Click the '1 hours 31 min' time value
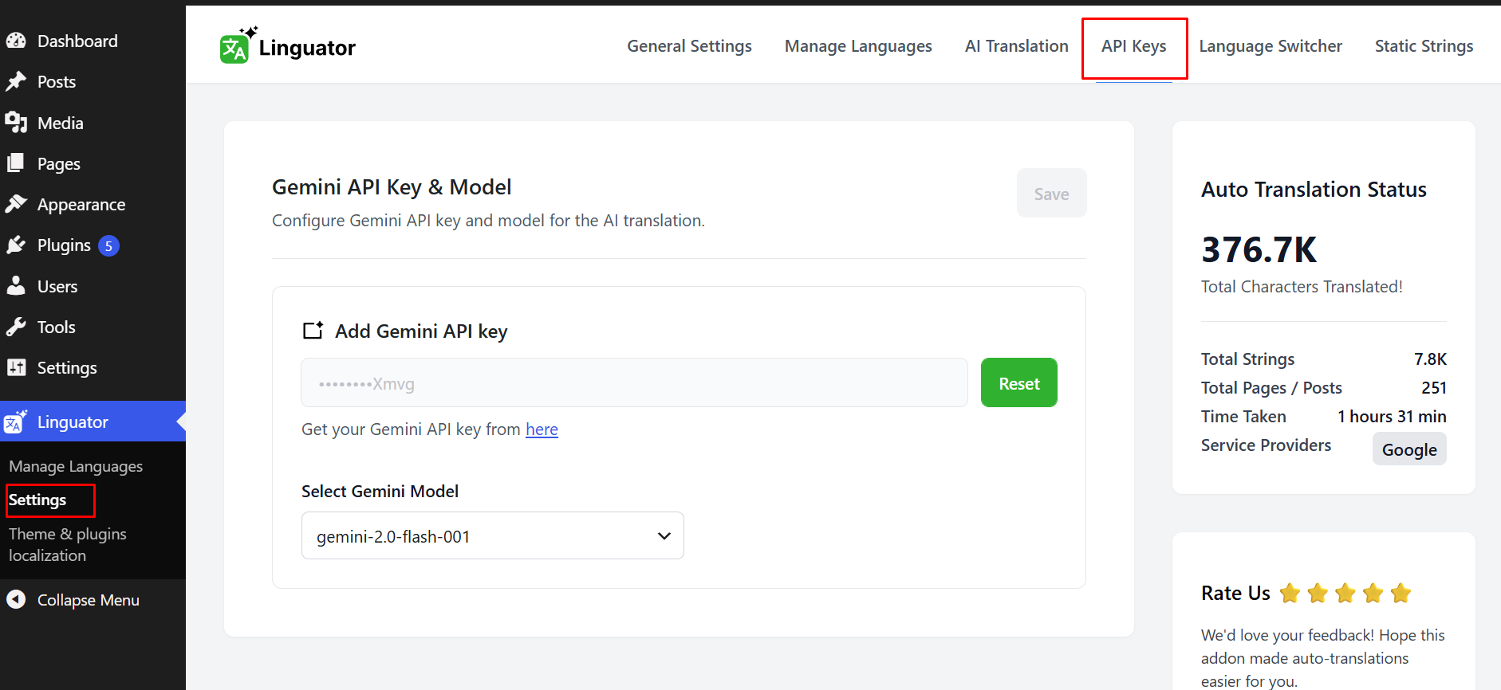The width and height of the screenshot is (1501, 690). pyautogui.click(x=1392, y=417)
